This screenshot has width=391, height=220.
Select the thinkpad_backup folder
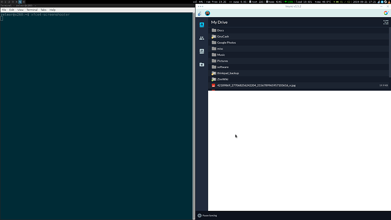298,73
